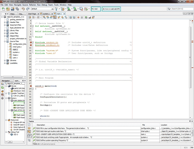Collapse the dspic33_template_1 project node
The width and height of the screenshot is (194, 149).
2,17
